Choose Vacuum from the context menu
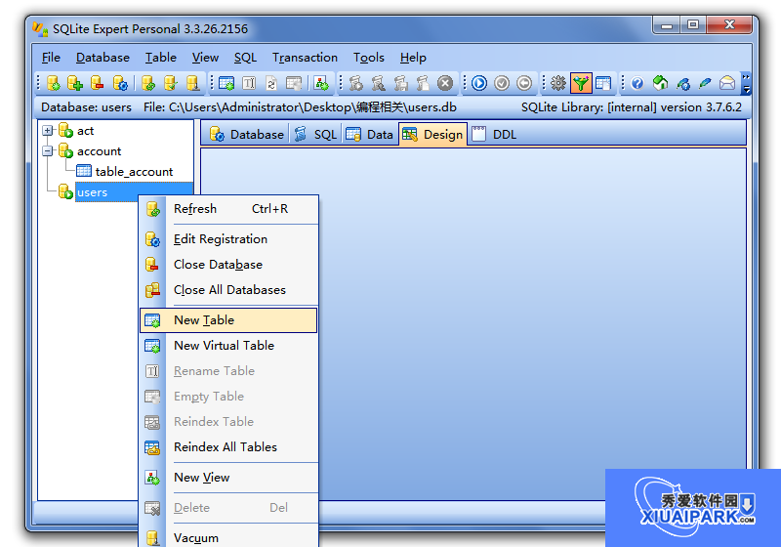Viewport: 781px width, 547px height. click(x=229, y=537)
